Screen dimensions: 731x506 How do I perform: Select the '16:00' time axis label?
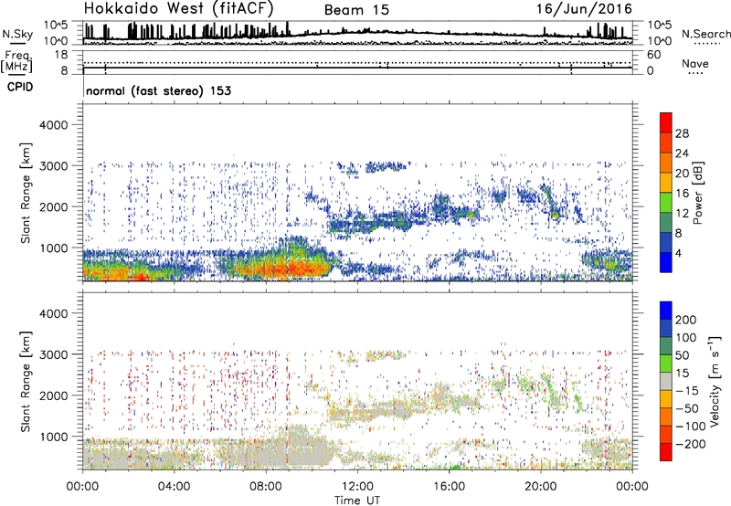[x=449, y=487]
